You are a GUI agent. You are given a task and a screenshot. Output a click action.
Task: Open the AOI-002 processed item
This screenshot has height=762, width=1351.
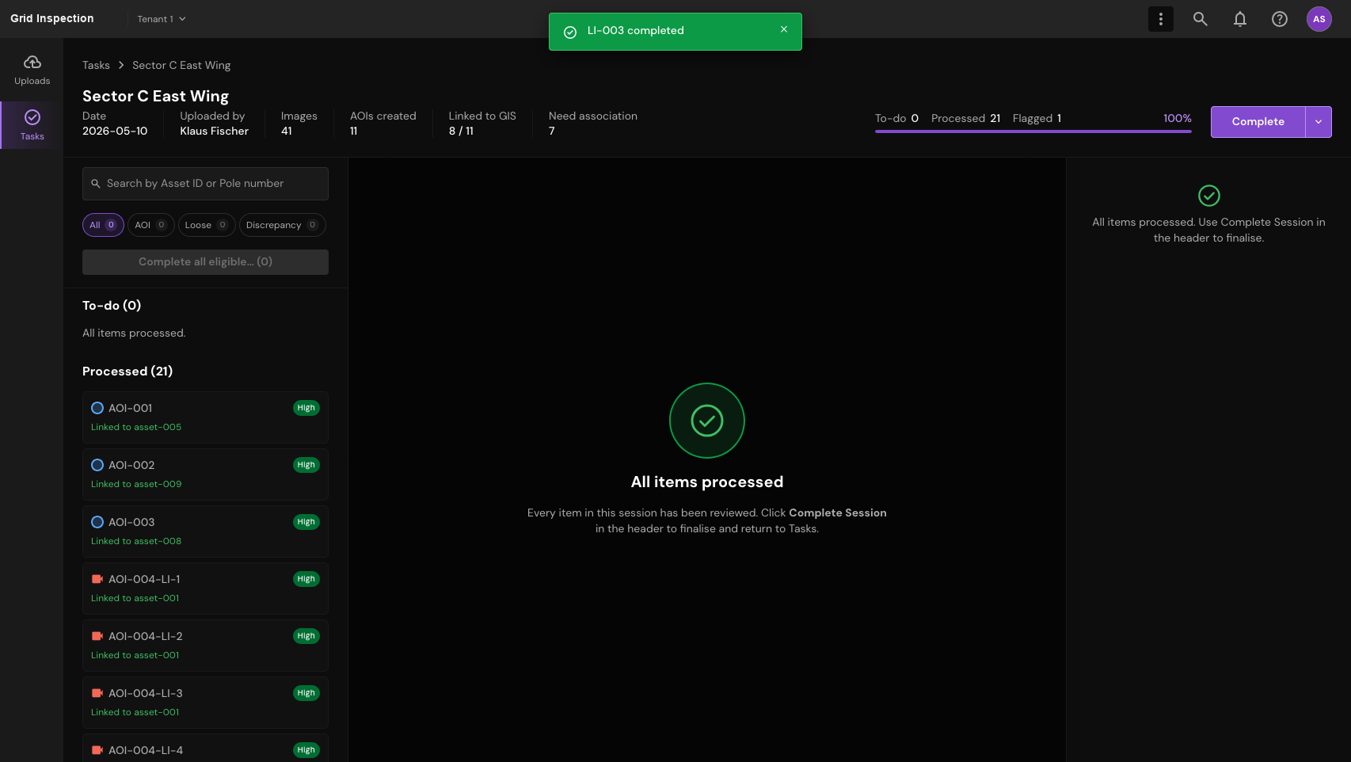[x=205, y=474]
